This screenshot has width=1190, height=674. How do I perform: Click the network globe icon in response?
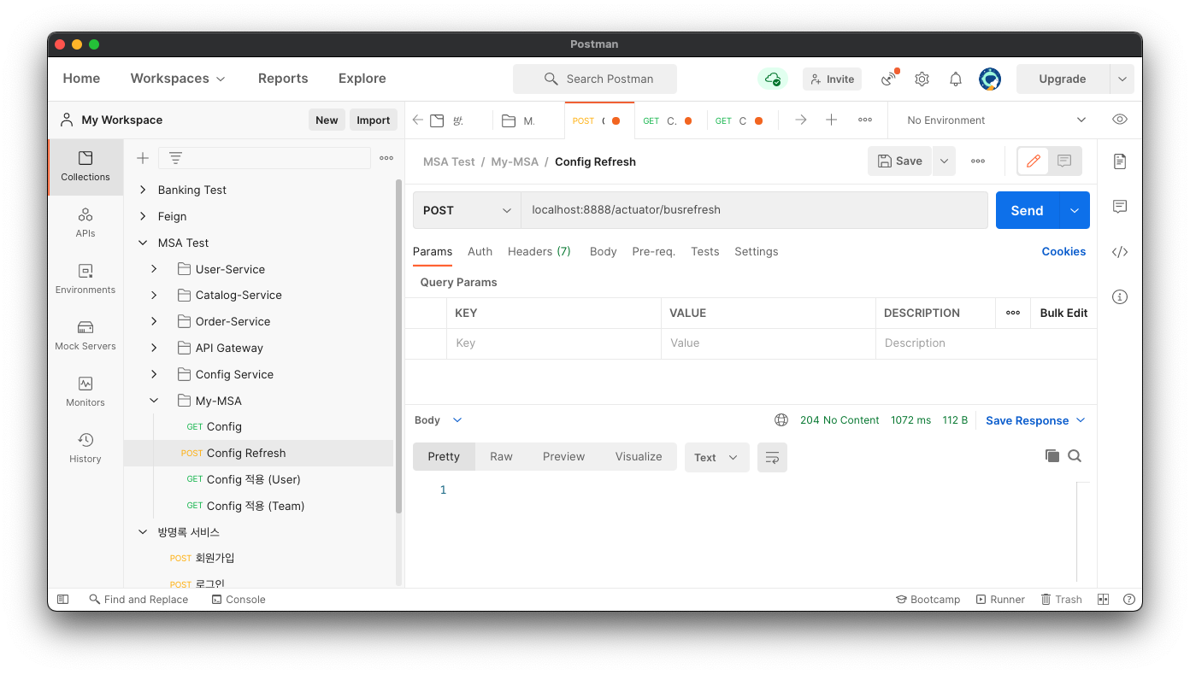pyautogui.click(x=781, y=420)
